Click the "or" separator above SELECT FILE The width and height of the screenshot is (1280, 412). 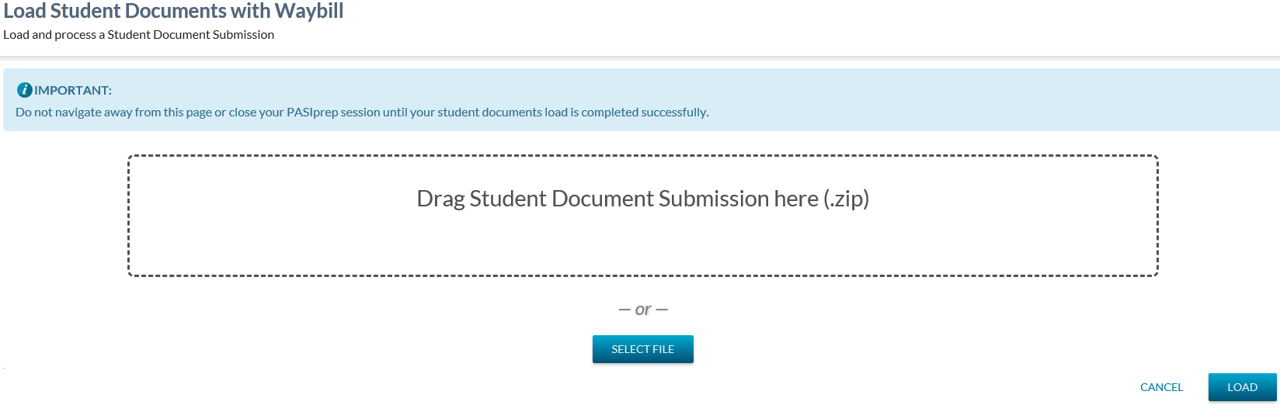tap(643, 310)
